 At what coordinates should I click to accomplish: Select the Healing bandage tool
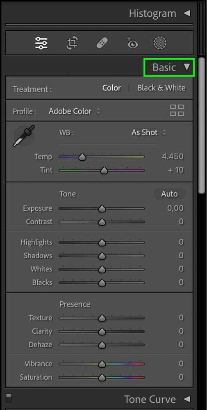(102, 43)
